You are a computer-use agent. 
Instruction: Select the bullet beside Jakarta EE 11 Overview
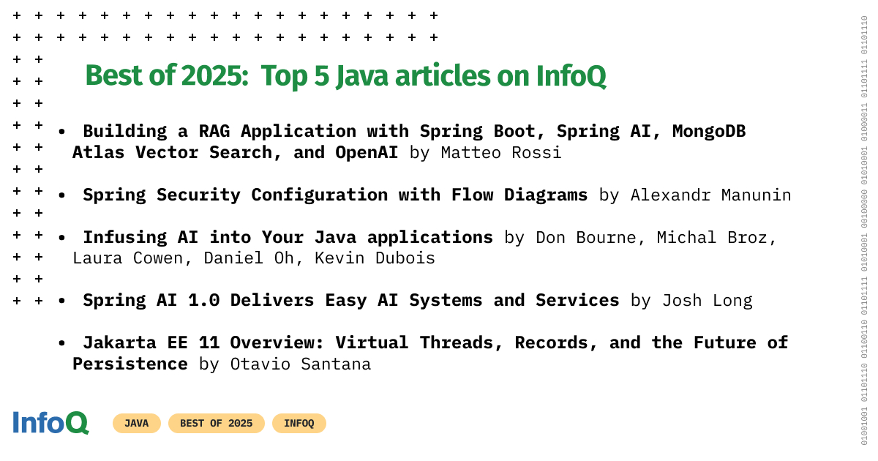tap(61, 343)
